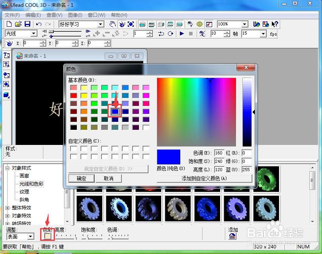Open the 100% zoom dropdown
Viewport: 322px width, 254px height.
244,24
